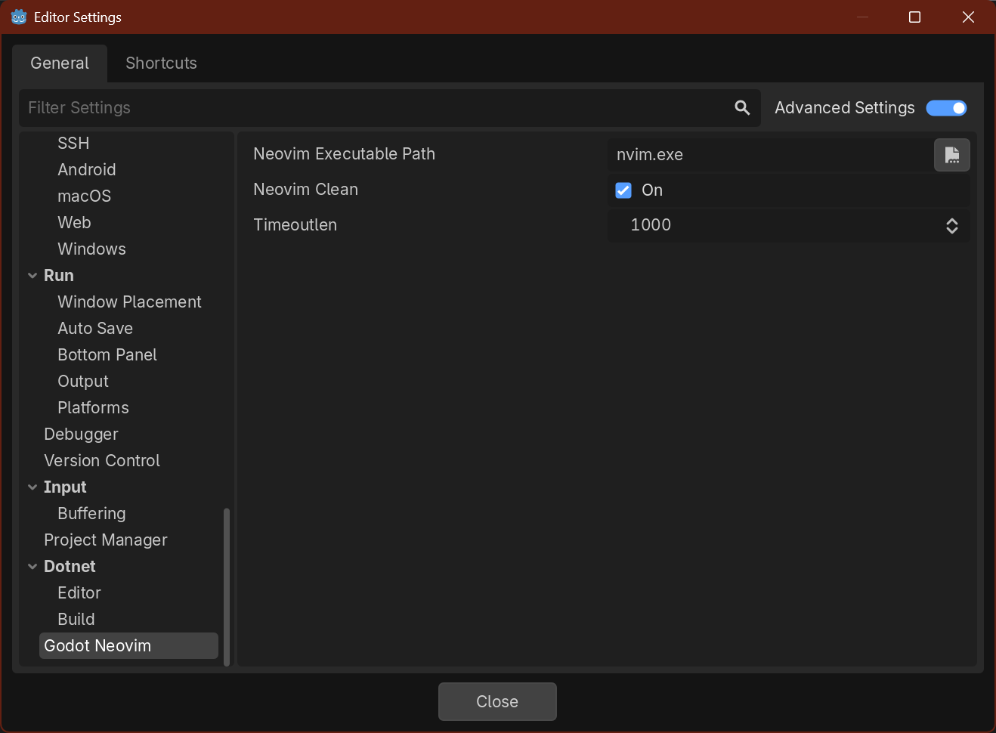The width and height of the screenshot is (996, 733).
Task: Open Platforms settings
Action: (93, 408)
